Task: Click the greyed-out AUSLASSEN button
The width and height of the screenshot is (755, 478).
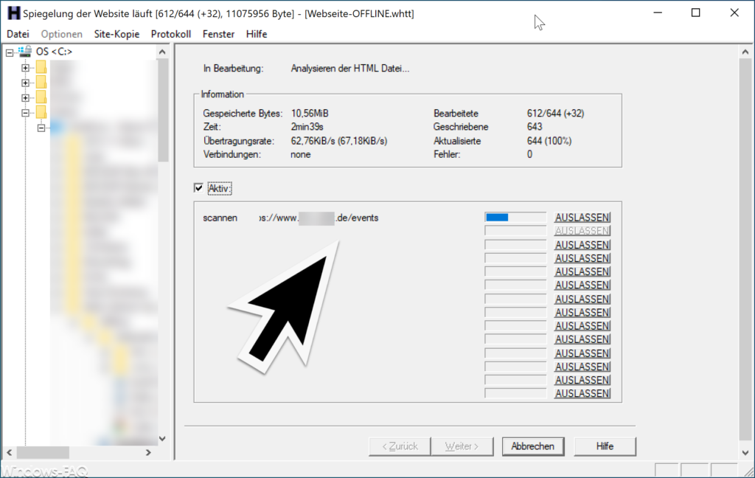Action: [x=582, y=231]
